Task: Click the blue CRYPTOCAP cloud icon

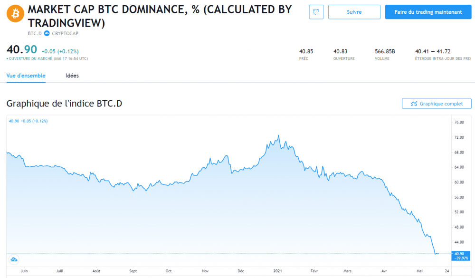Action: (47, 33)
